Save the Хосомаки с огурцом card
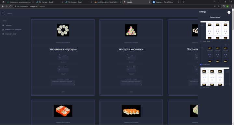The width and height of the screenshot is (234, 125). click(63, 92)
